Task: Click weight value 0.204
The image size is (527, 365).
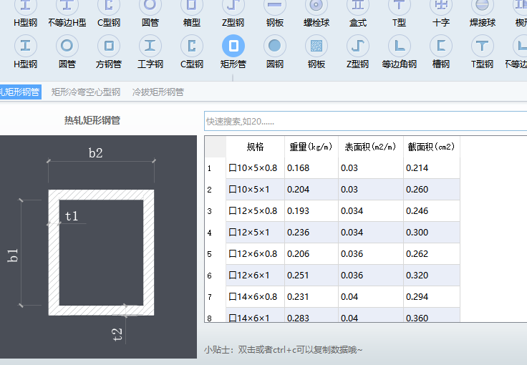Action: pyautogui.click(x=311, y=190)
